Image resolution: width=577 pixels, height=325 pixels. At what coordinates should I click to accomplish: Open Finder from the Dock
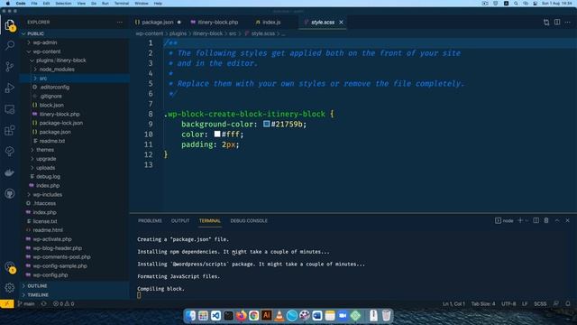190,315
